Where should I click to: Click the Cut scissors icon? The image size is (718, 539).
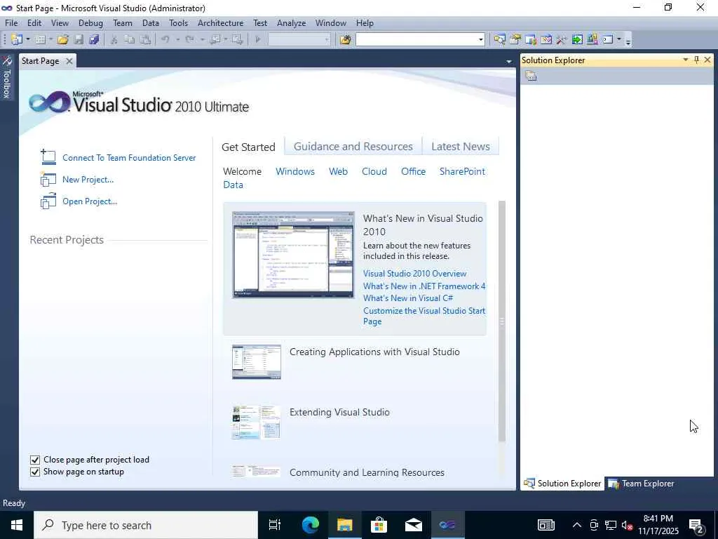coord(114,39)
